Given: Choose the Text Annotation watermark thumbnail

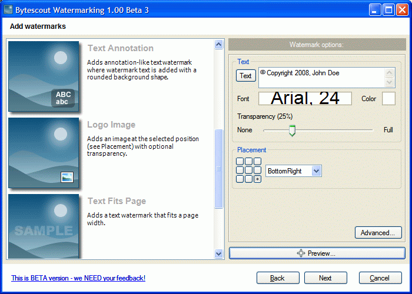Looking at the screenshot, I should [44, 76].
